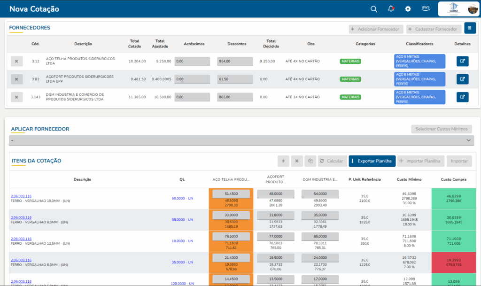Click the search magnifier icon in header
Screen dimensions: 481x286
tap(374, 9)
